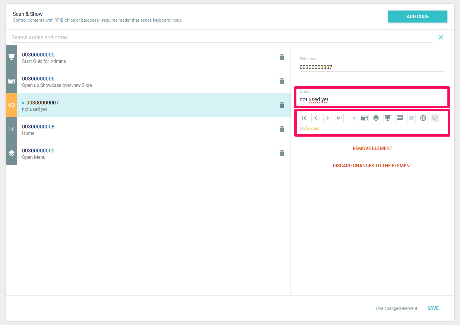Select the globe web link icon
The image size is (460, 325).
coord(423,118)
